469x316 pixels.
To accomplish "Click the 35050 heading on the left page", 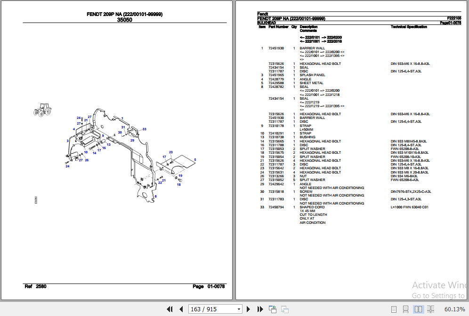I will click(124, 20).
